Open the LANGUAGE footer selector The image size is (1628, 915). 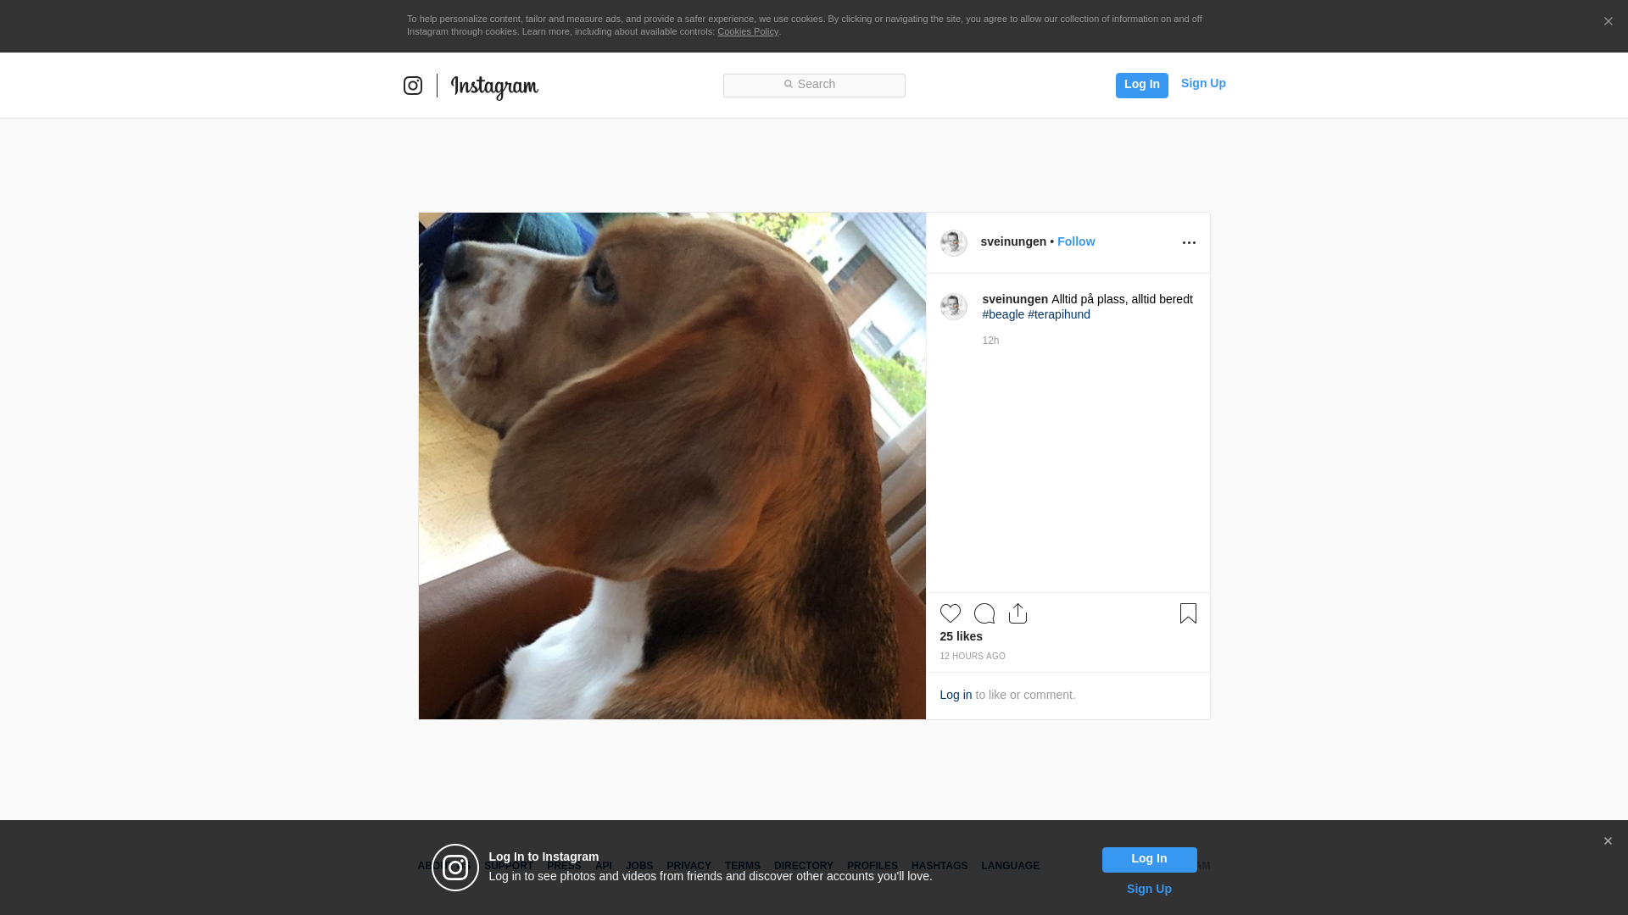coord(1010,866)
